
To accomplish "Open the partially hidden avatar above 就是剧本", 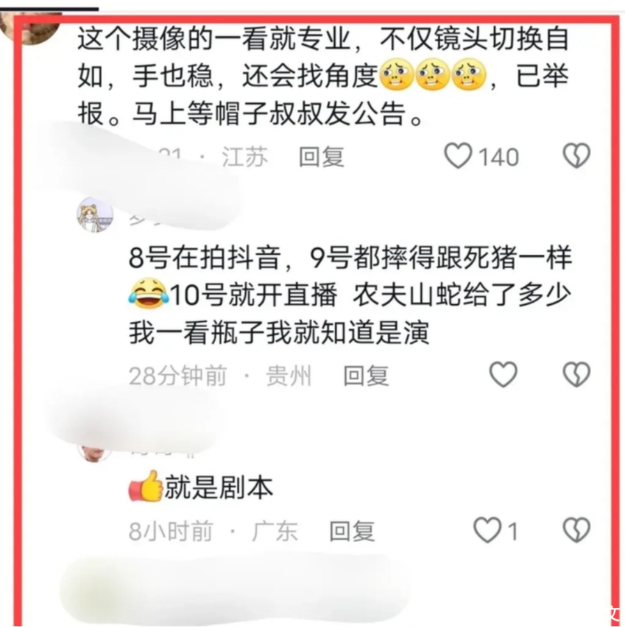I will tap(94, 452).
